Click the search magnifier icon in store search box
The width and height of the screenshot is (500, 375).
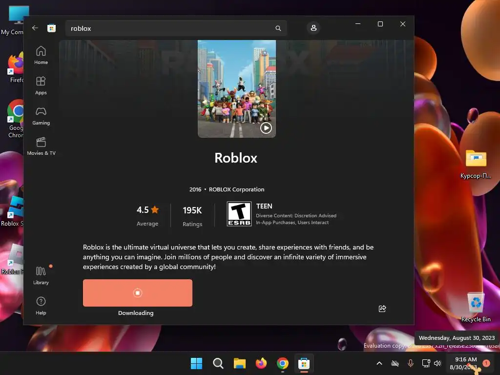278,28
